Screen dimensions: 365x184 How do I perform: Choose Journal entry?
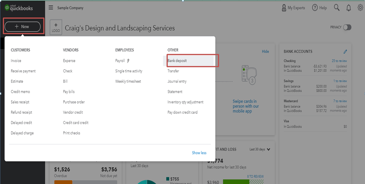[177, 81]
